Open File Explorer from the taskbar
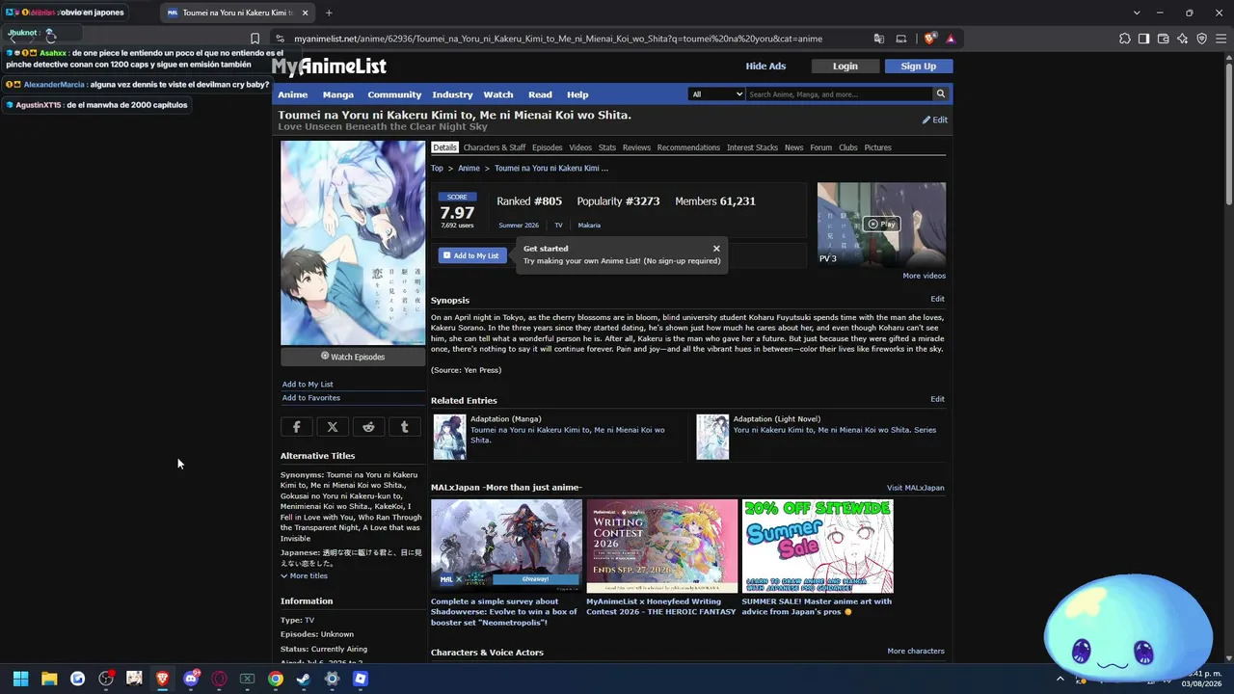Viewport: 1234px width, 694px height. tap(49, 679)
